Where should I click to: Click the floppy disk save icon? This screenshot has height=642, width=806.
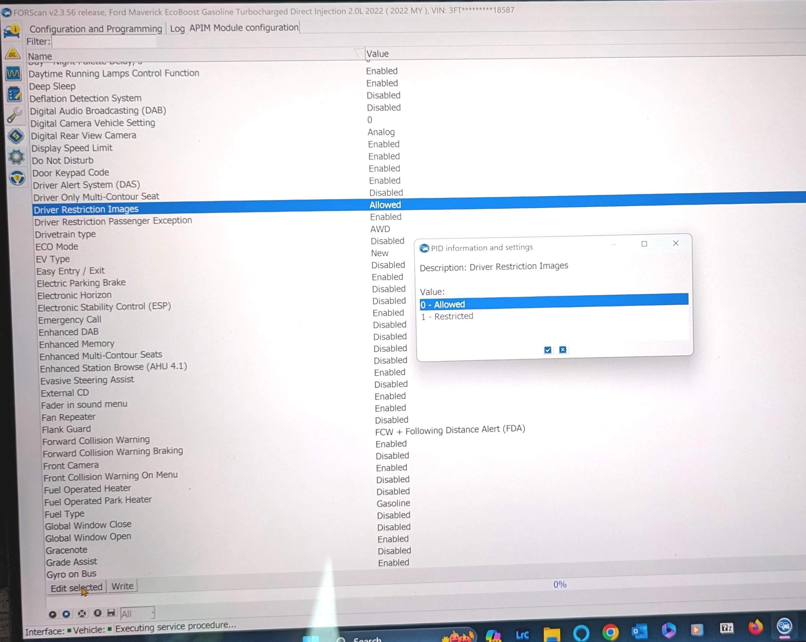click(x=111, y=612)
